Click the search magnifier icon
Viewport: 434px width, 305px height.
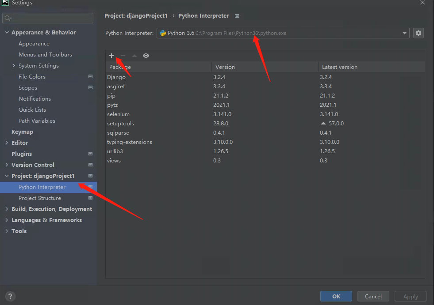click(x=8, y=18)
